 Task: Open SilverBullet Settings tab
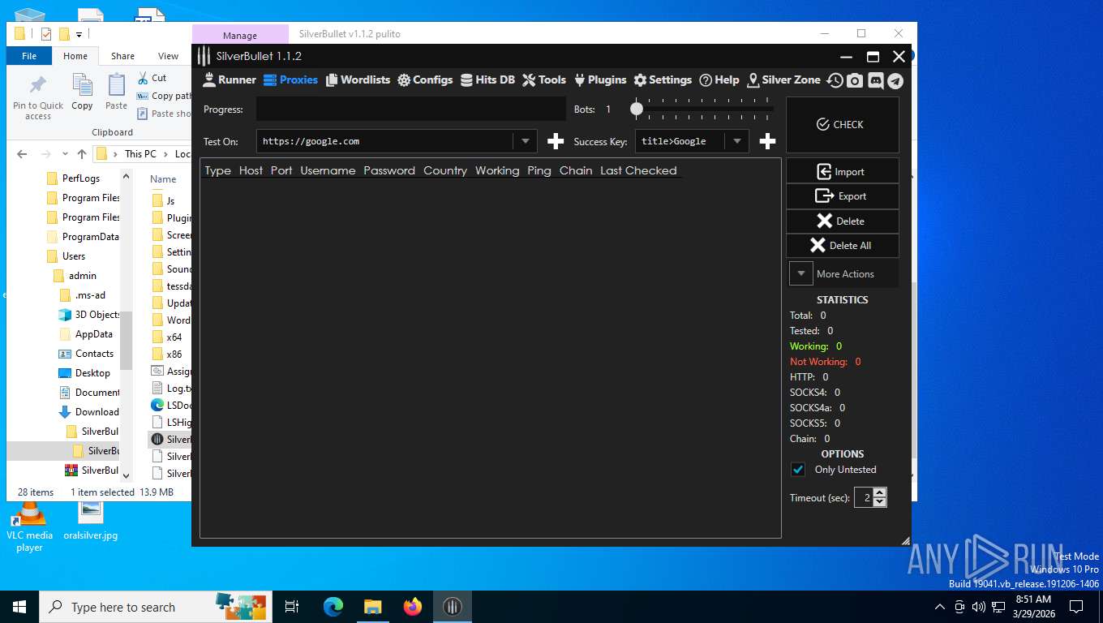point(663,79)
